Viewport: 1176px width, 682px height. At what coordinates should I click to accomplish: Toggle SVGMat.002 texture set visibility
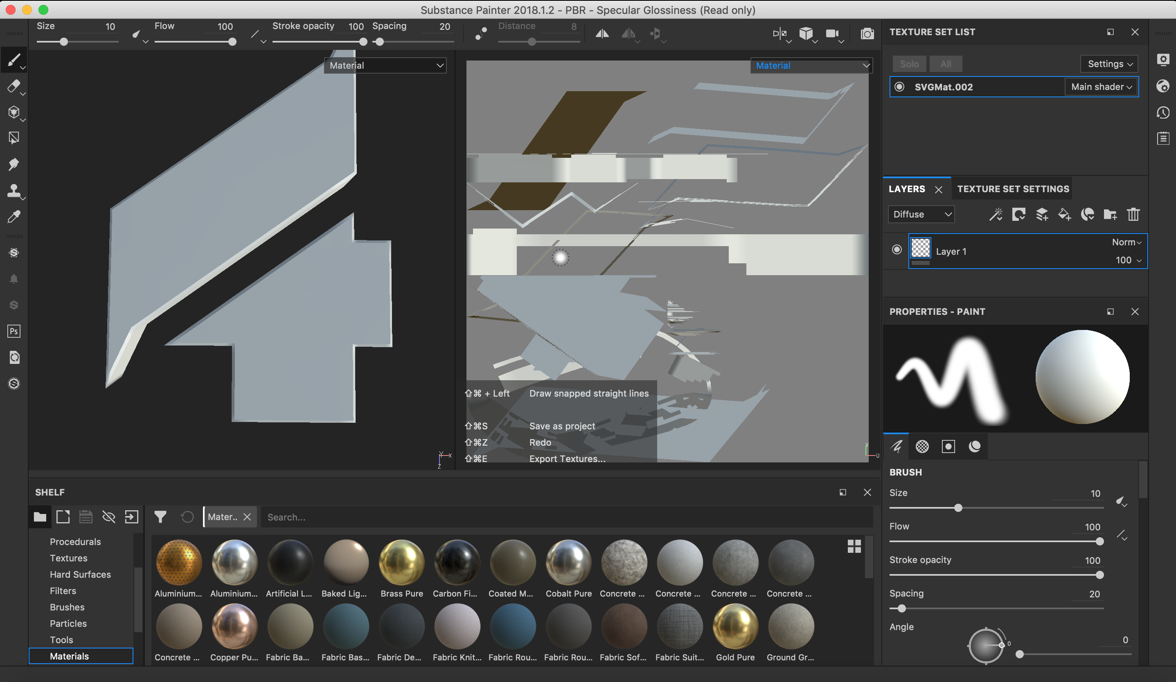[x=899, y=87]
